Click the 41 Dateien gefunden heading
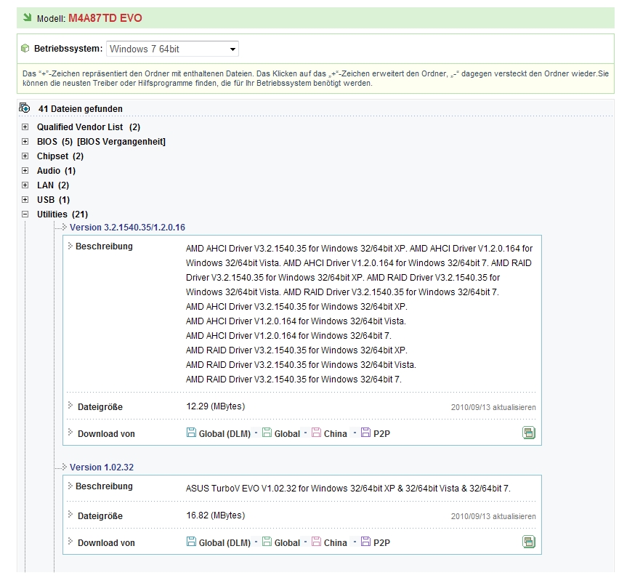619x578 pixels. (80, 108)
